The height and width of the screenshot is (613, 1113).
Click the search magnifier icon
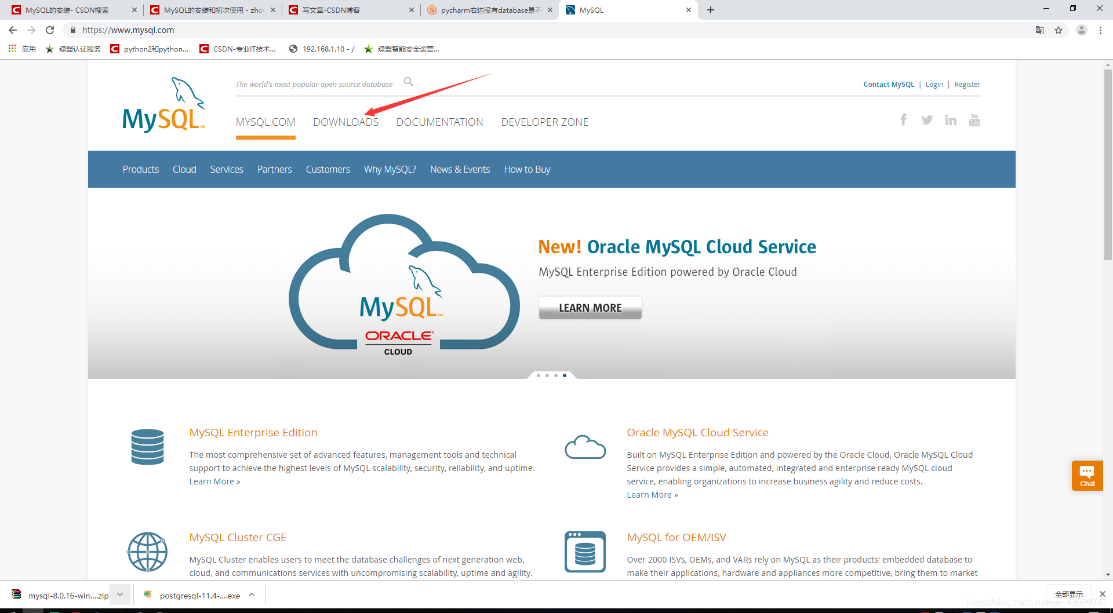pos(409,82)
